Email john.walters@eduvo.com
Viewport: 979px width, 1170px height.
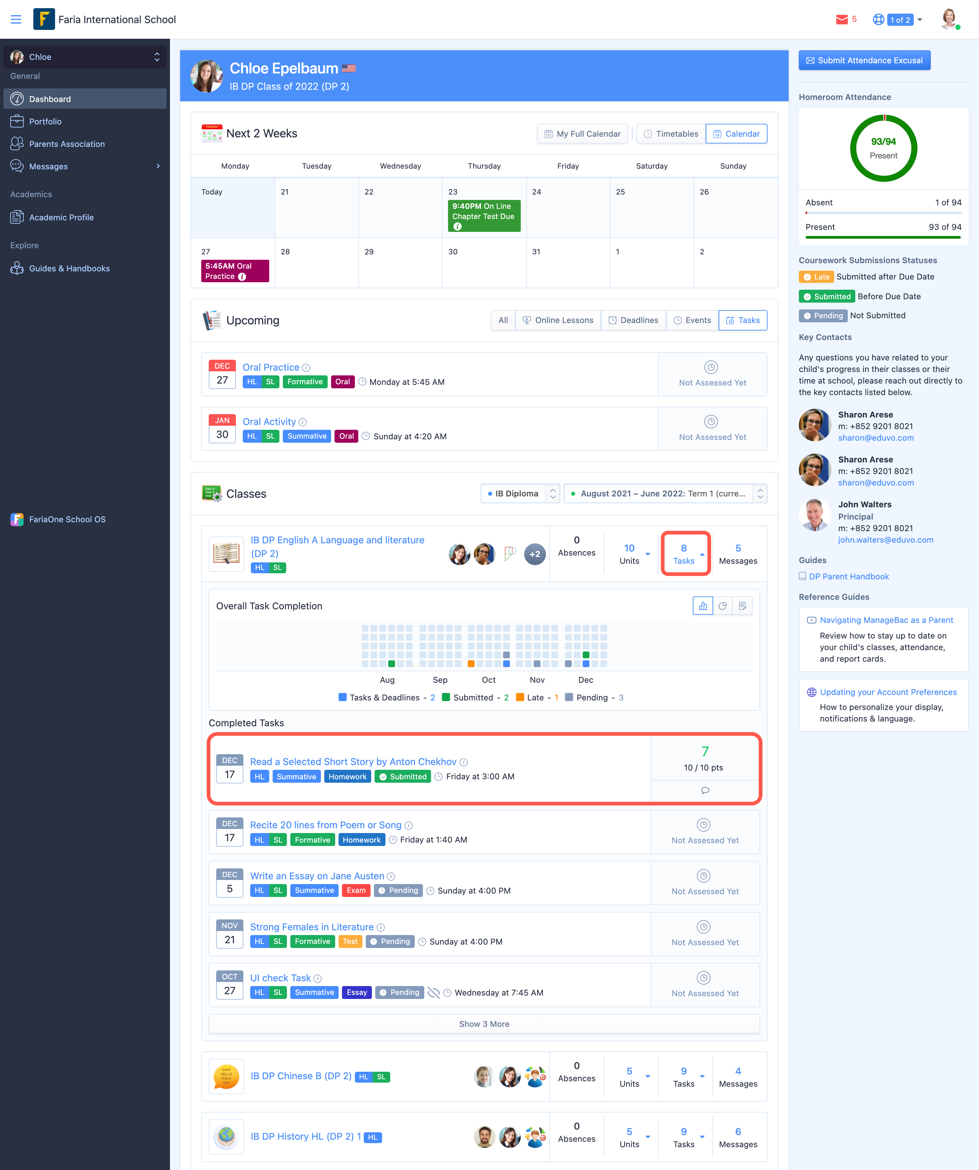886,540
